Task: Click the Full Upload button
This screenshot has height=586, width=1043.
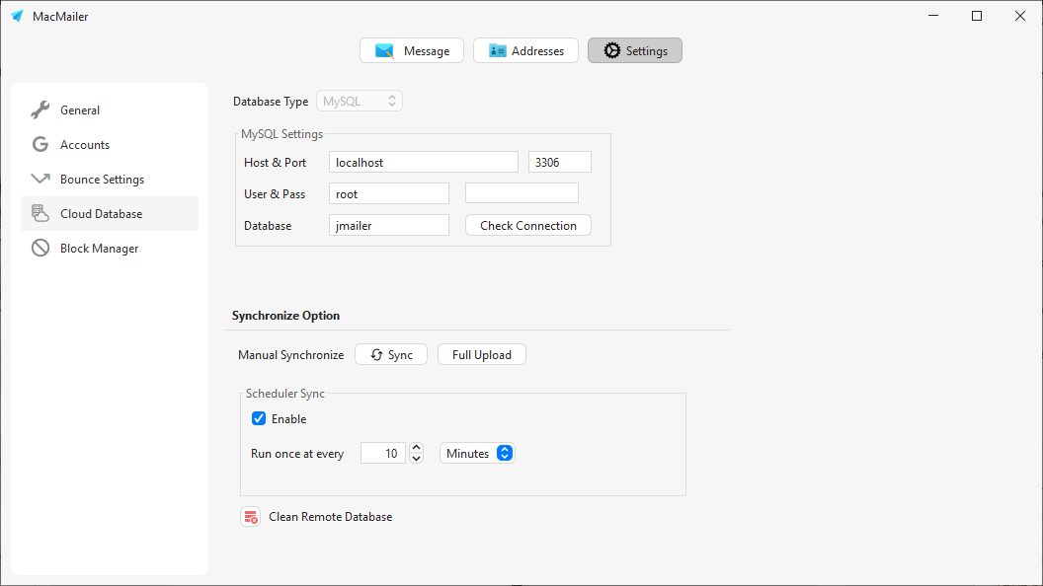Action: (482, 355)
